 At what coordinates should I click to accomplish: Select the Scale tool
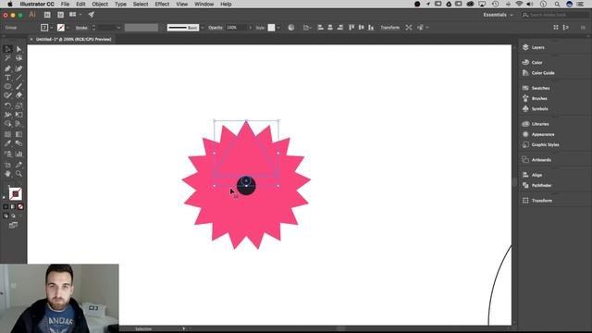click(18, 105)
